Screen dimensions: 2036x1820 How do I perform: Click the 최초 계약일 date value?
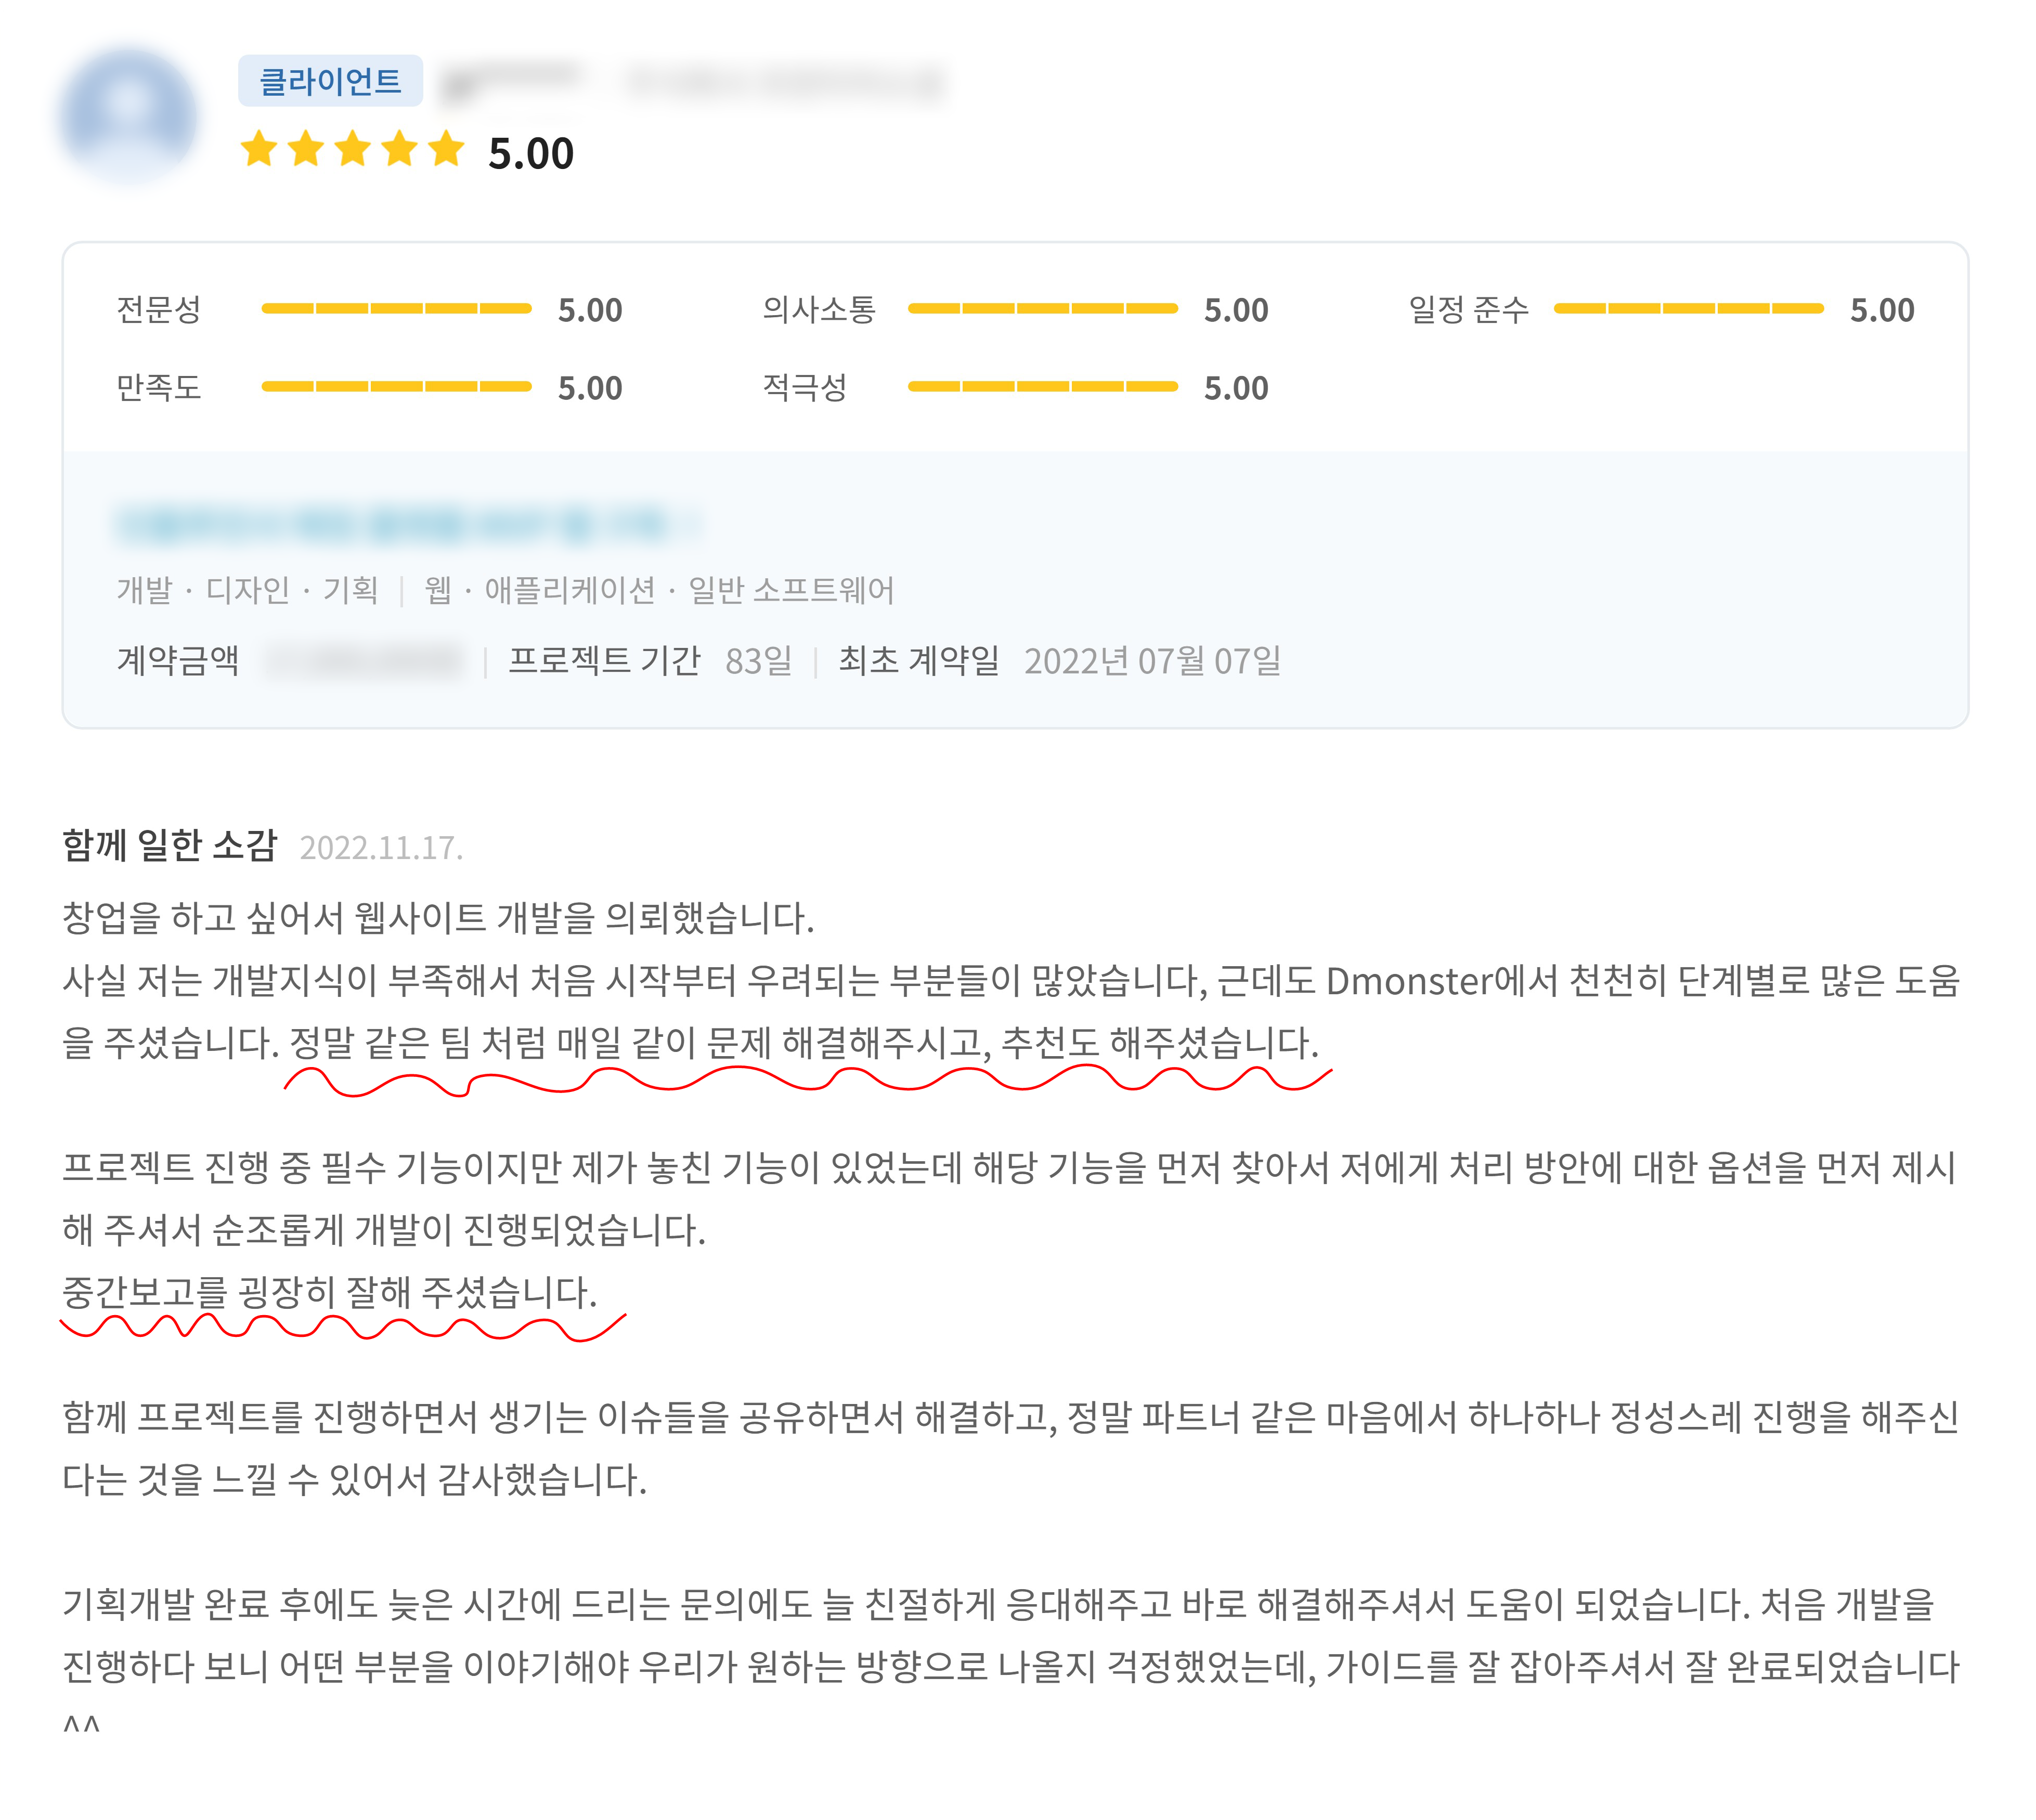click(1152, 661)
